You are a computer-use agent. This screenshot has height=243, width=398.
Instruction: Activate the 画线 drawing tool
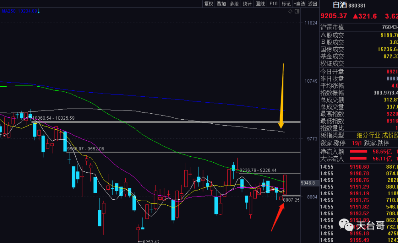pyautogui.click(x=260, y=4)
